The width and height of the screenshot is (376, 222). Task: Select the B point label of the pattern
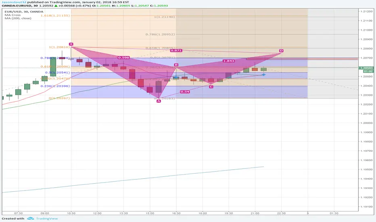(x=176, y=65)
